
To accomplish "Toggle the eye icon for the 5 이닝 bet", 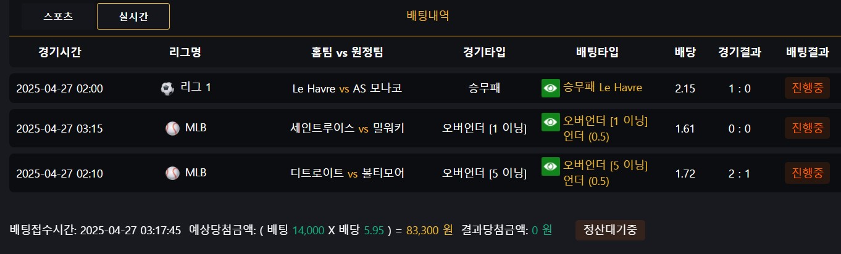I will [x=550, y=166].
